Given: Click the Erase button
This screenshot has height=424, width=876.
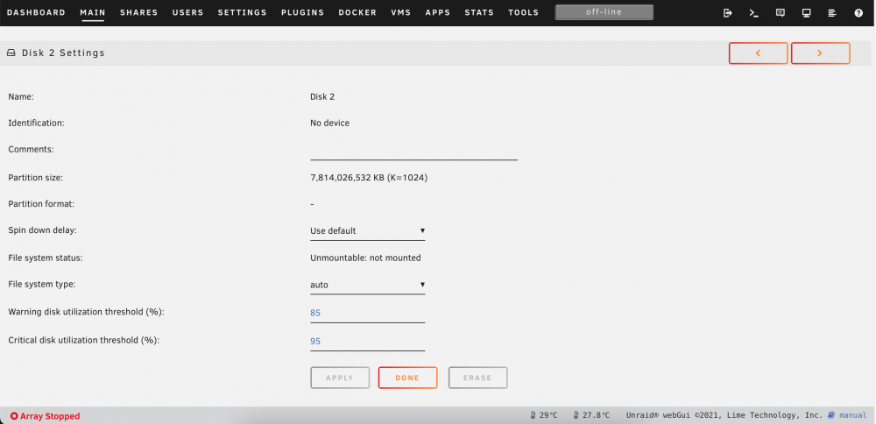Looking at the screenshot, I should [x=477, y=378].
